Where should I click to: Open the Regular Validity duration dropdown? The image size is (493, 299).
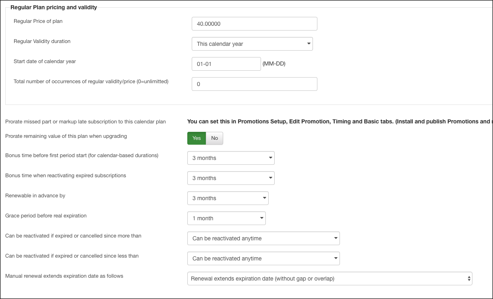coord(252,44)
